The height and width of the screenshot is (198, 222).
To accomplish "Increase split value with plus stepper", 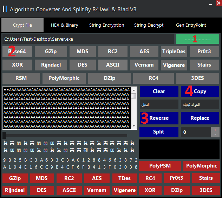I will [x=215, y=130].
